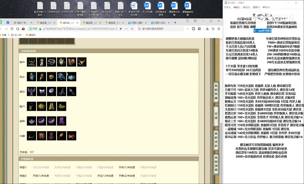Click the 天牢/1/未收录 entry

(127, 167)
